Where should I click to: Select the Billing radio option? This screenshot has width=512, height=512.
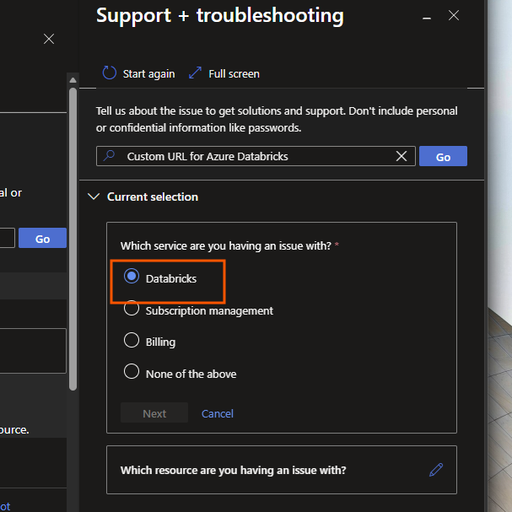132,340
